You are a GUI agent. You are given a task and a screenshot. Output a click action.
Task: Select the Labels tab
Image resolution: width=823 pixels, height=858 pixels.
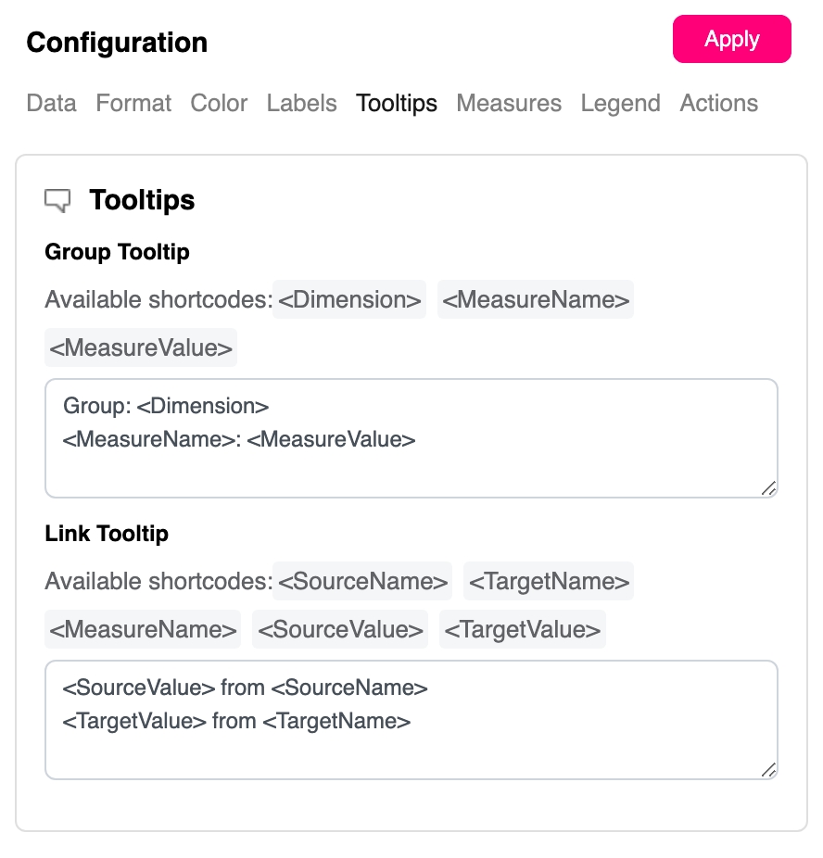pos(301,103)
